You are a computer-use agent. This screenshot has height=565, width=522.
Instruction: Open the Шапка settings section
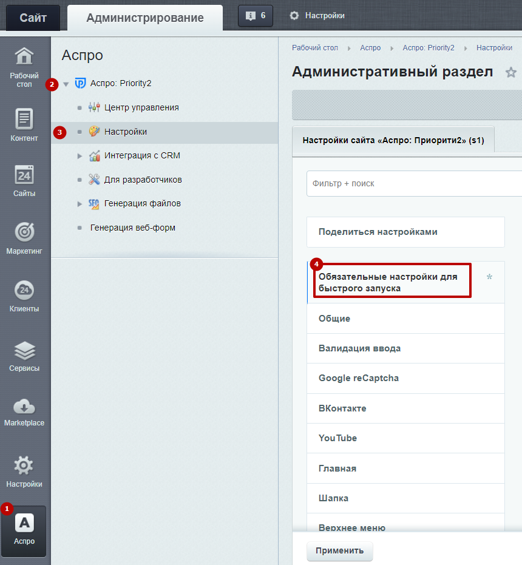(405, 498)
